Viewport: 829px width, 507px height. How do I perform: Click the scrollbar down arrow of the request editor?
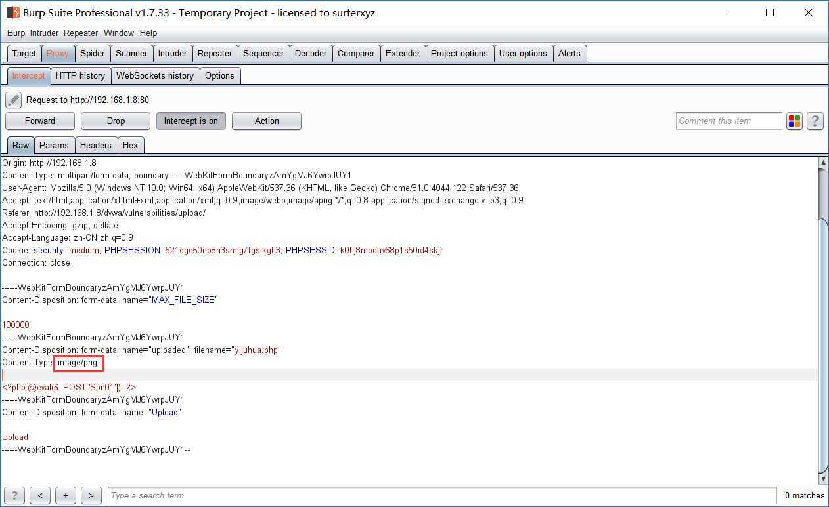coord(823,479)
